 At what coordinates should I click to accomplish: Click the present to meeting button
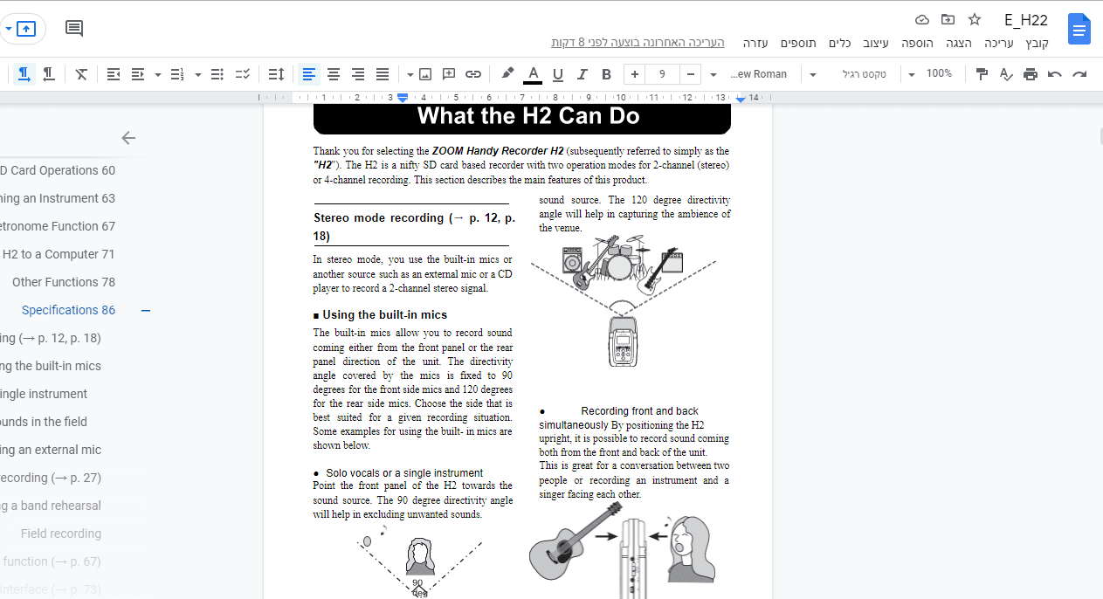26,29
